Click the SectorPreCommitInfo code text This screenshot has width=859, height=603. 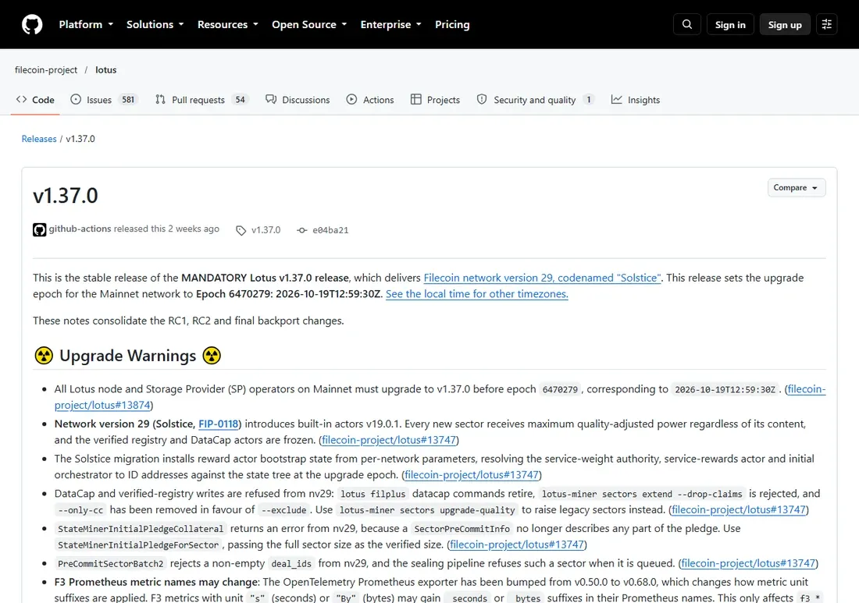pos(462,529)
